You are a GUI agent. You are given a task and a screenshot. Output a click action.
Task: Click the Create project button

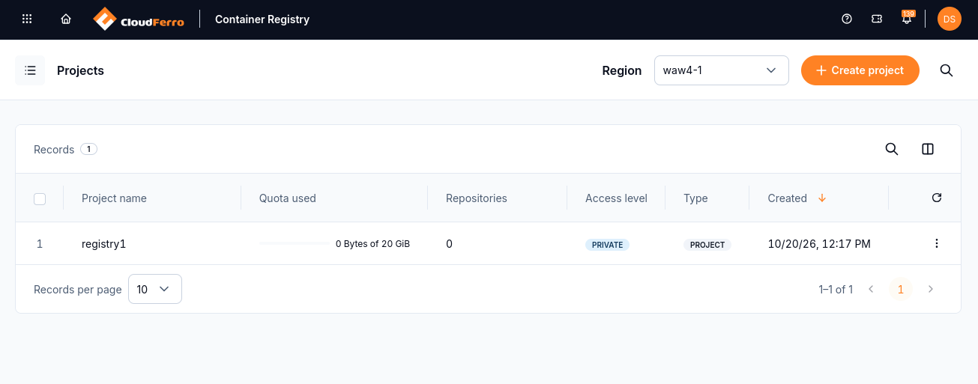coord(860,70)
